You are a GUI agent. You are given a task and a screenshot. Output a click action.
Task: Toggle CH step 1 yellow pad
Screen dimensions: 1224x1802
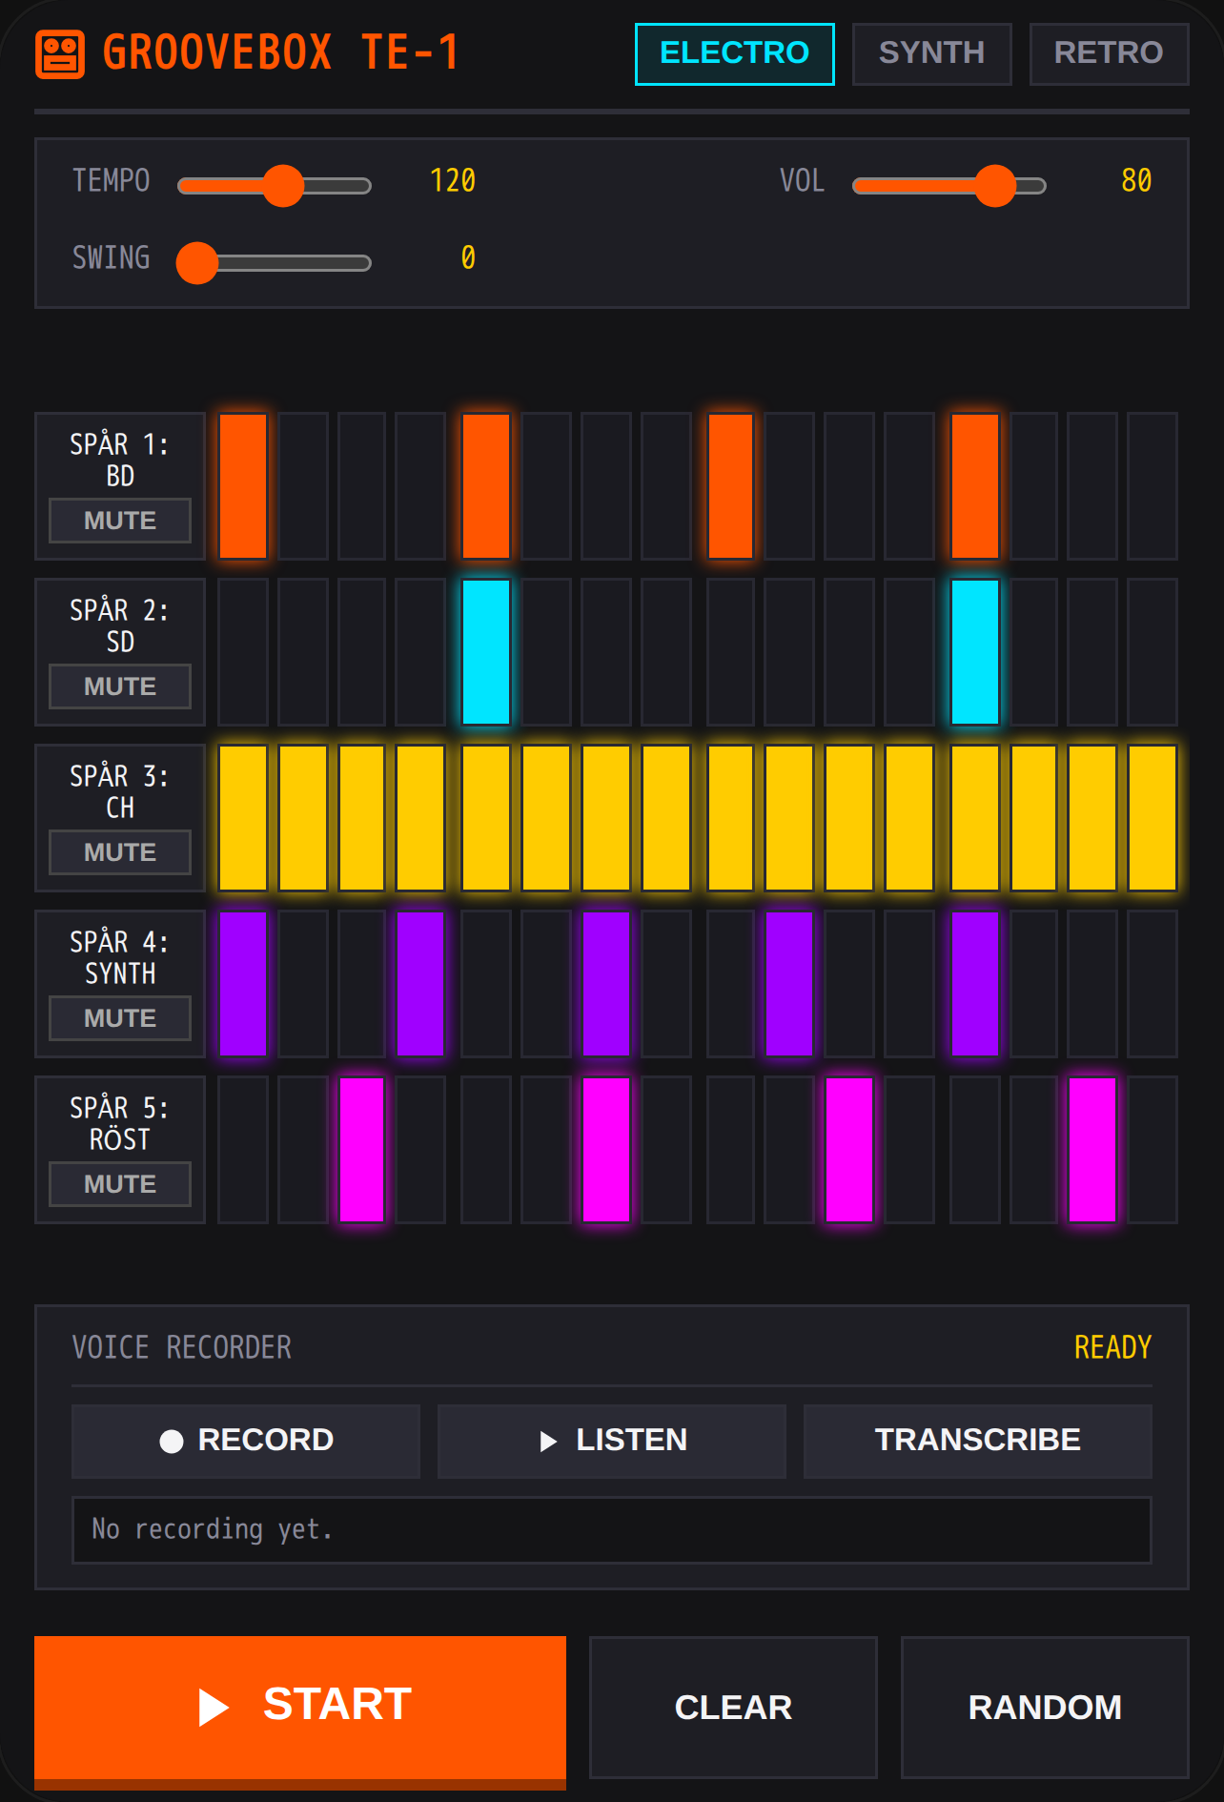point(243,818)
